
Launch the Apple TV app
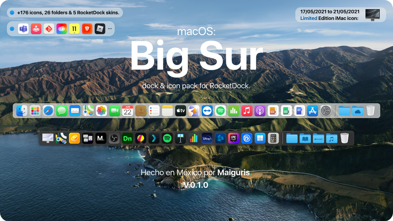click(180, 110)
